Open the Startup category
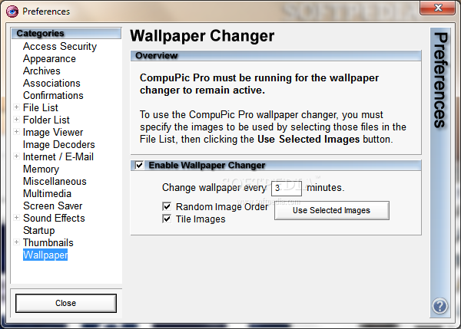The image size is (461, 329). click(x=39, y=230)
